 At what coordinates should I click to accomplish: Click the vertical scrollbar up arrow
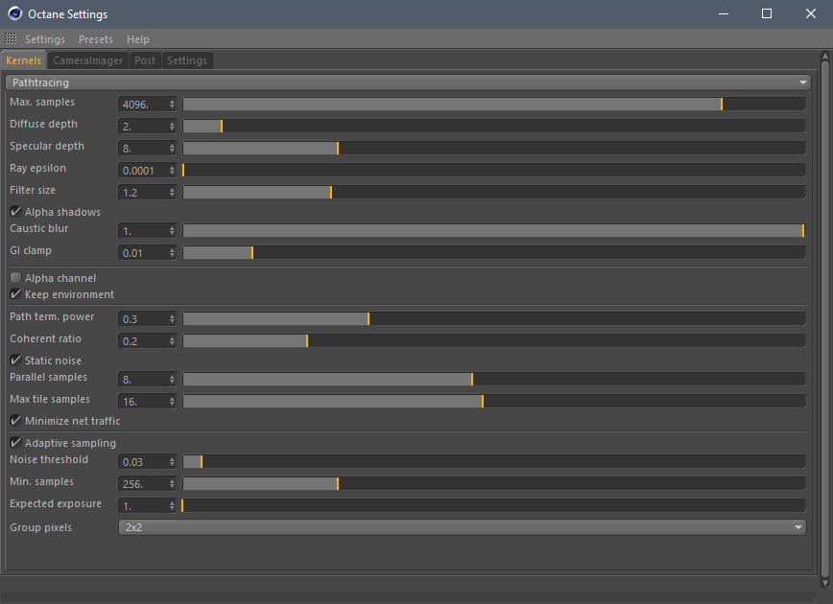tap(825, 57)
